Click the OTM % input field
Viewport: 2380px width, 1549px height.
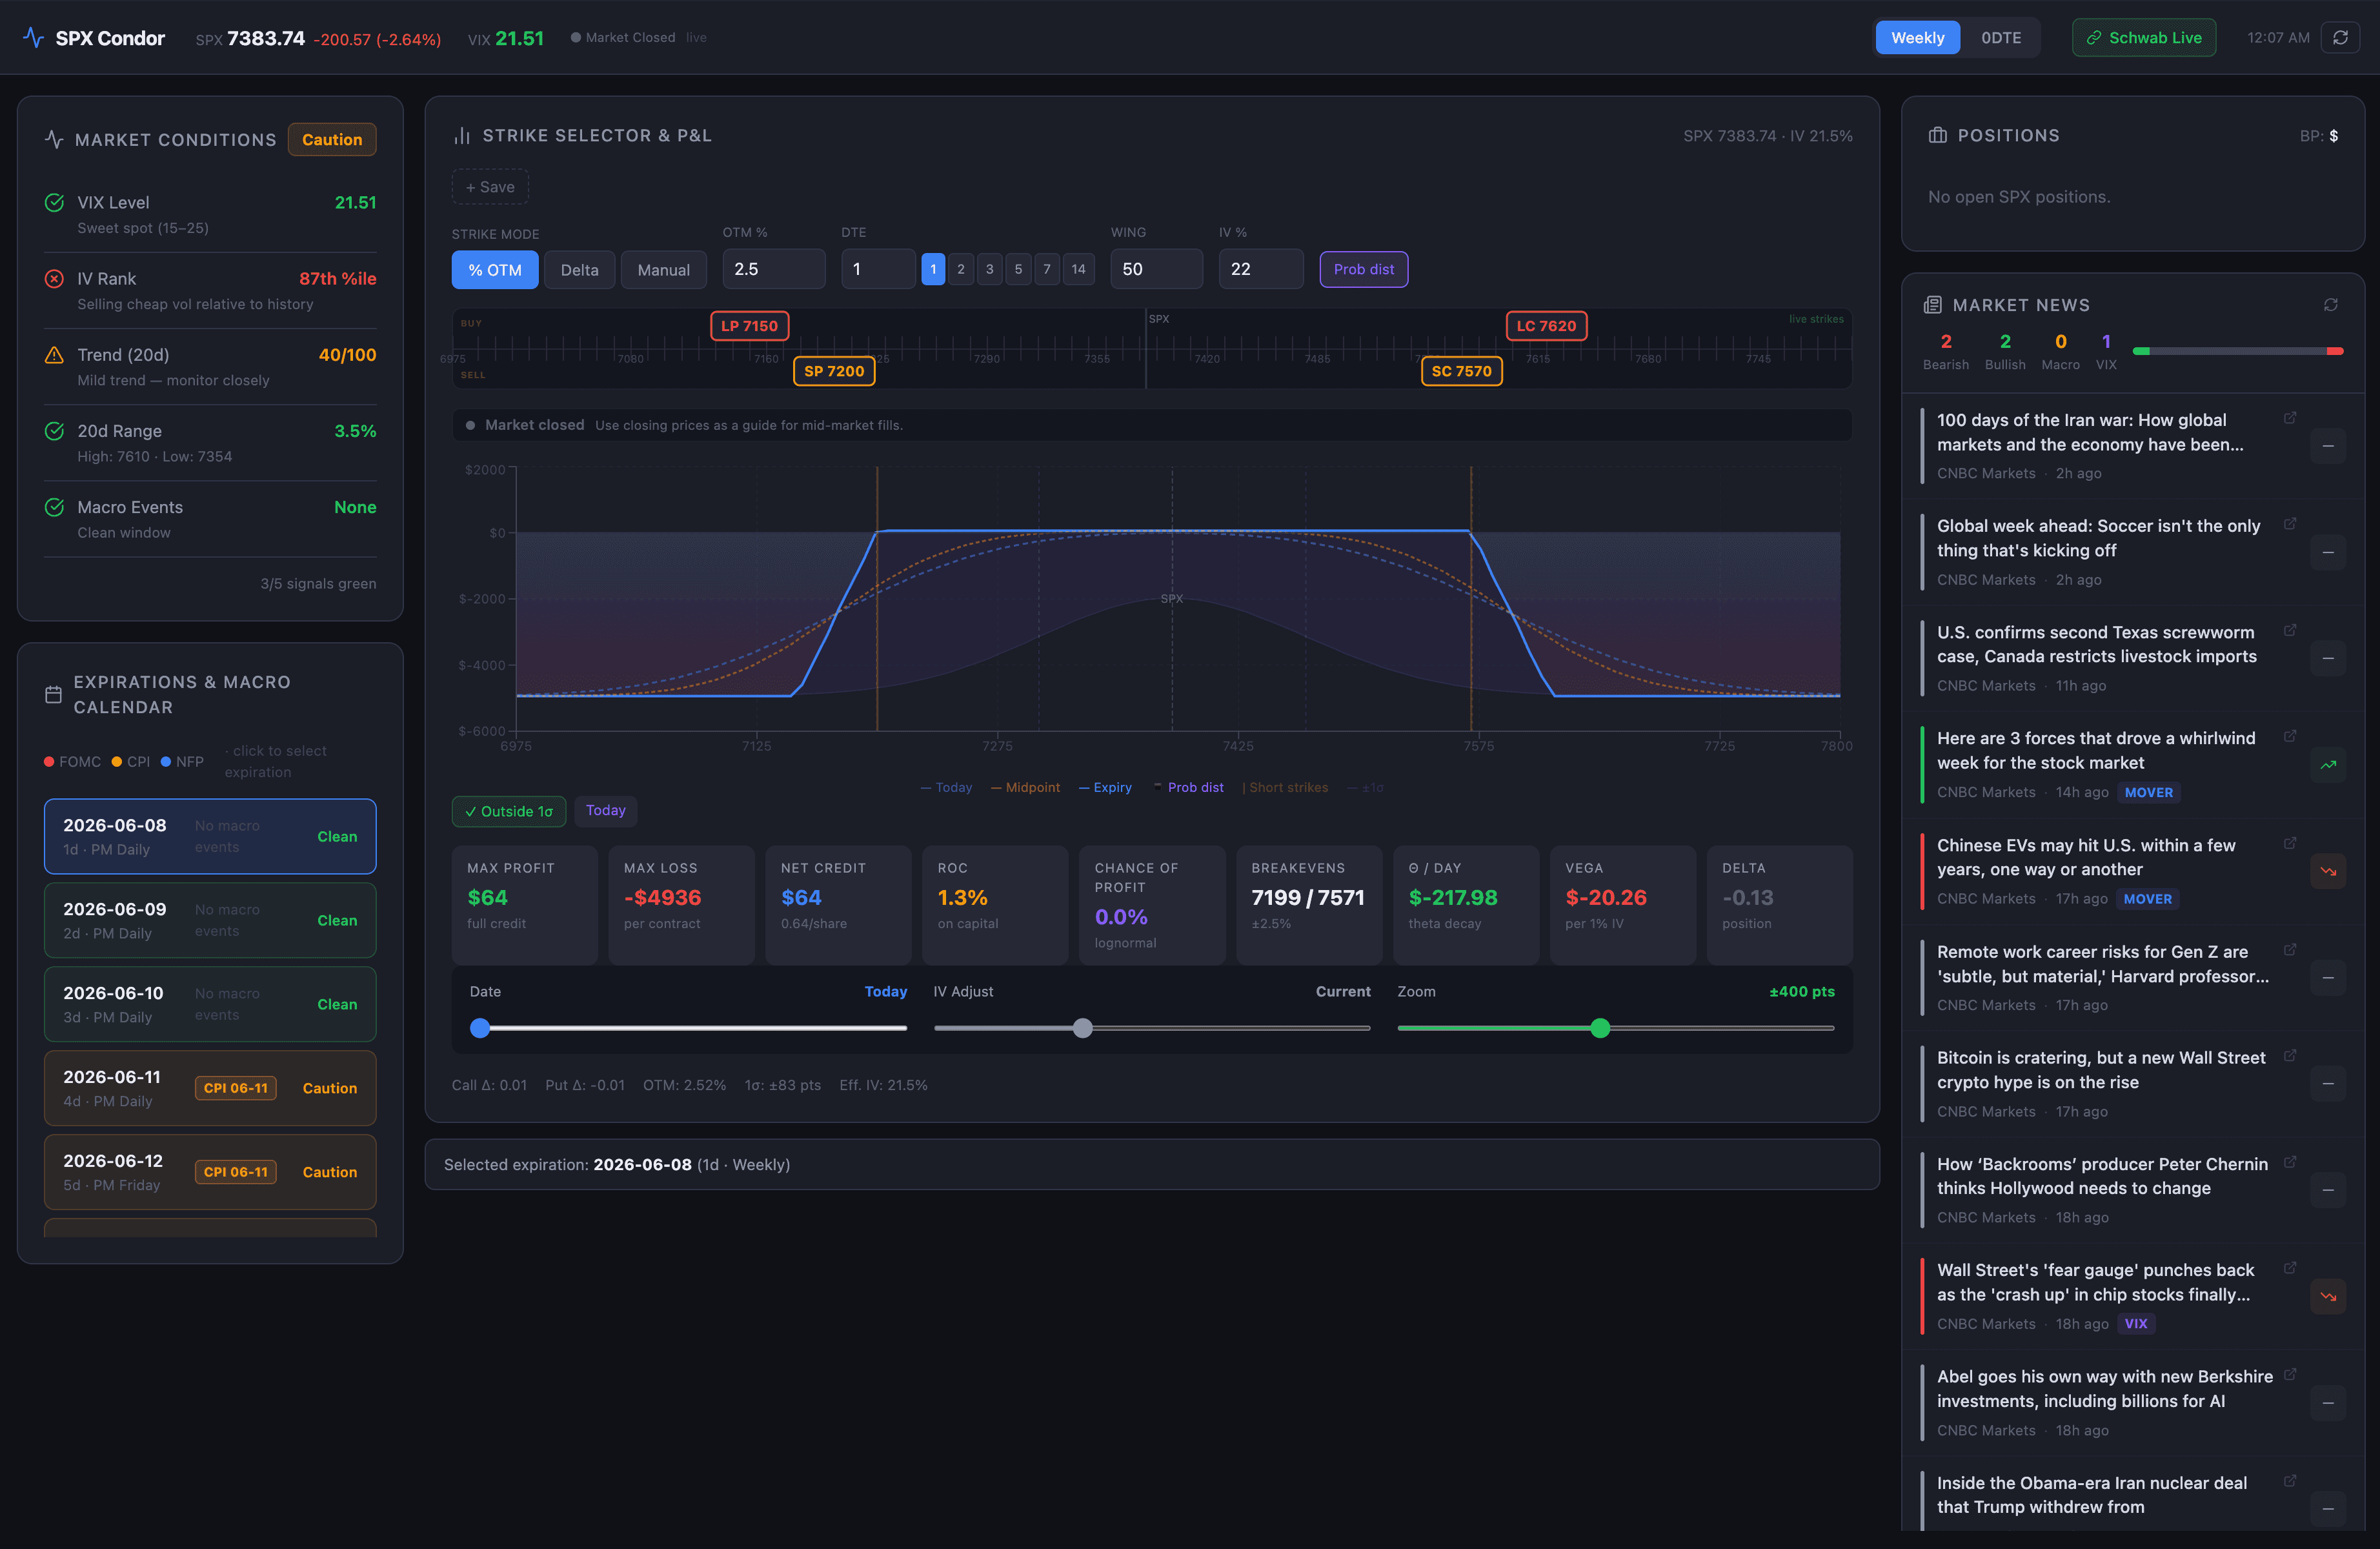click(773, 269)
